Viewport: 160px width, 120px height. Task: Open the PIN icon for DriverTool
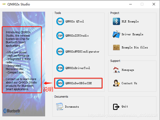60,68
